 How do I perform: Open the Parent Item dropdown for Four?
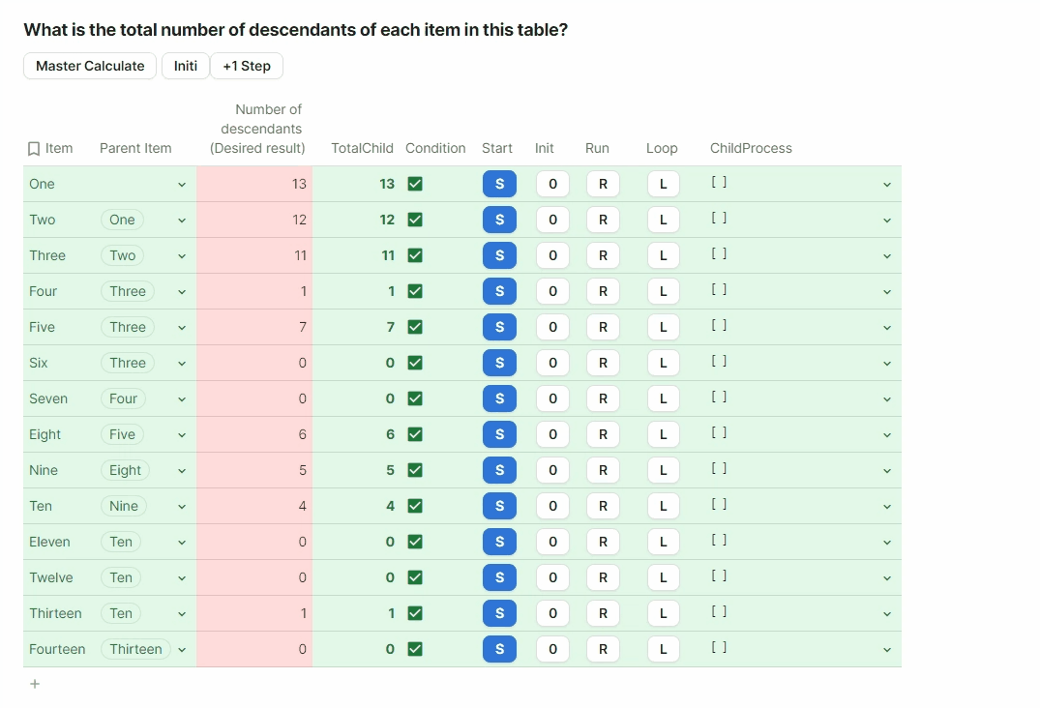click(182, 291)
